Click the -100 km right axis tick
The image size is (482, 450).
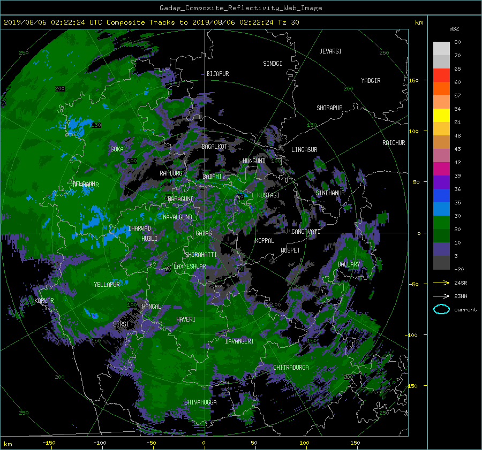coord(412,335)
